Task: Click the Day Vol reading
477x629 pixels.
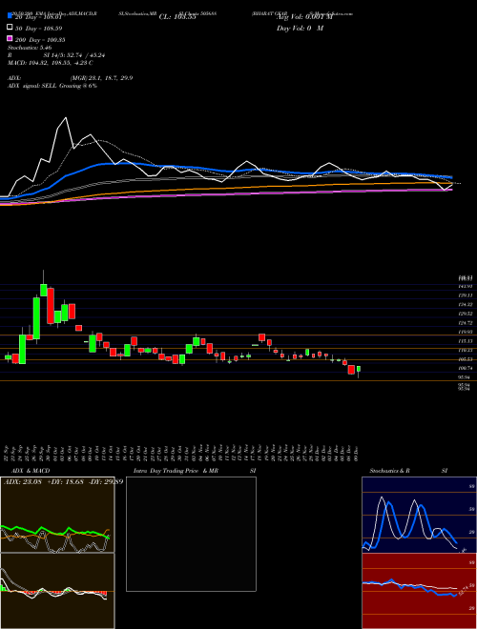Action: (300, 28)
